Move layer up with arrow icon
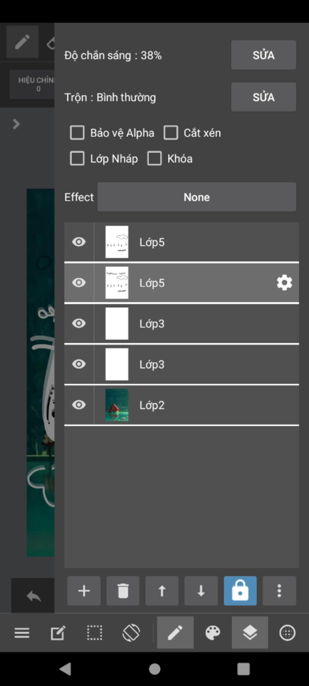This screenshot has height=686, width=309. click(162, 591)
